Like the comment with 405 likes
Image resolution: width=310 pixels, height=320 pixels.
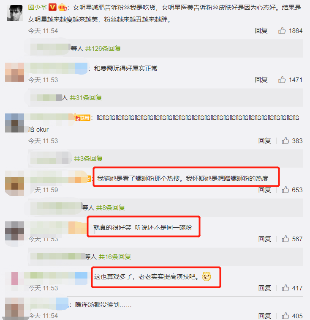pyautogui.click(x=286, y=316)
